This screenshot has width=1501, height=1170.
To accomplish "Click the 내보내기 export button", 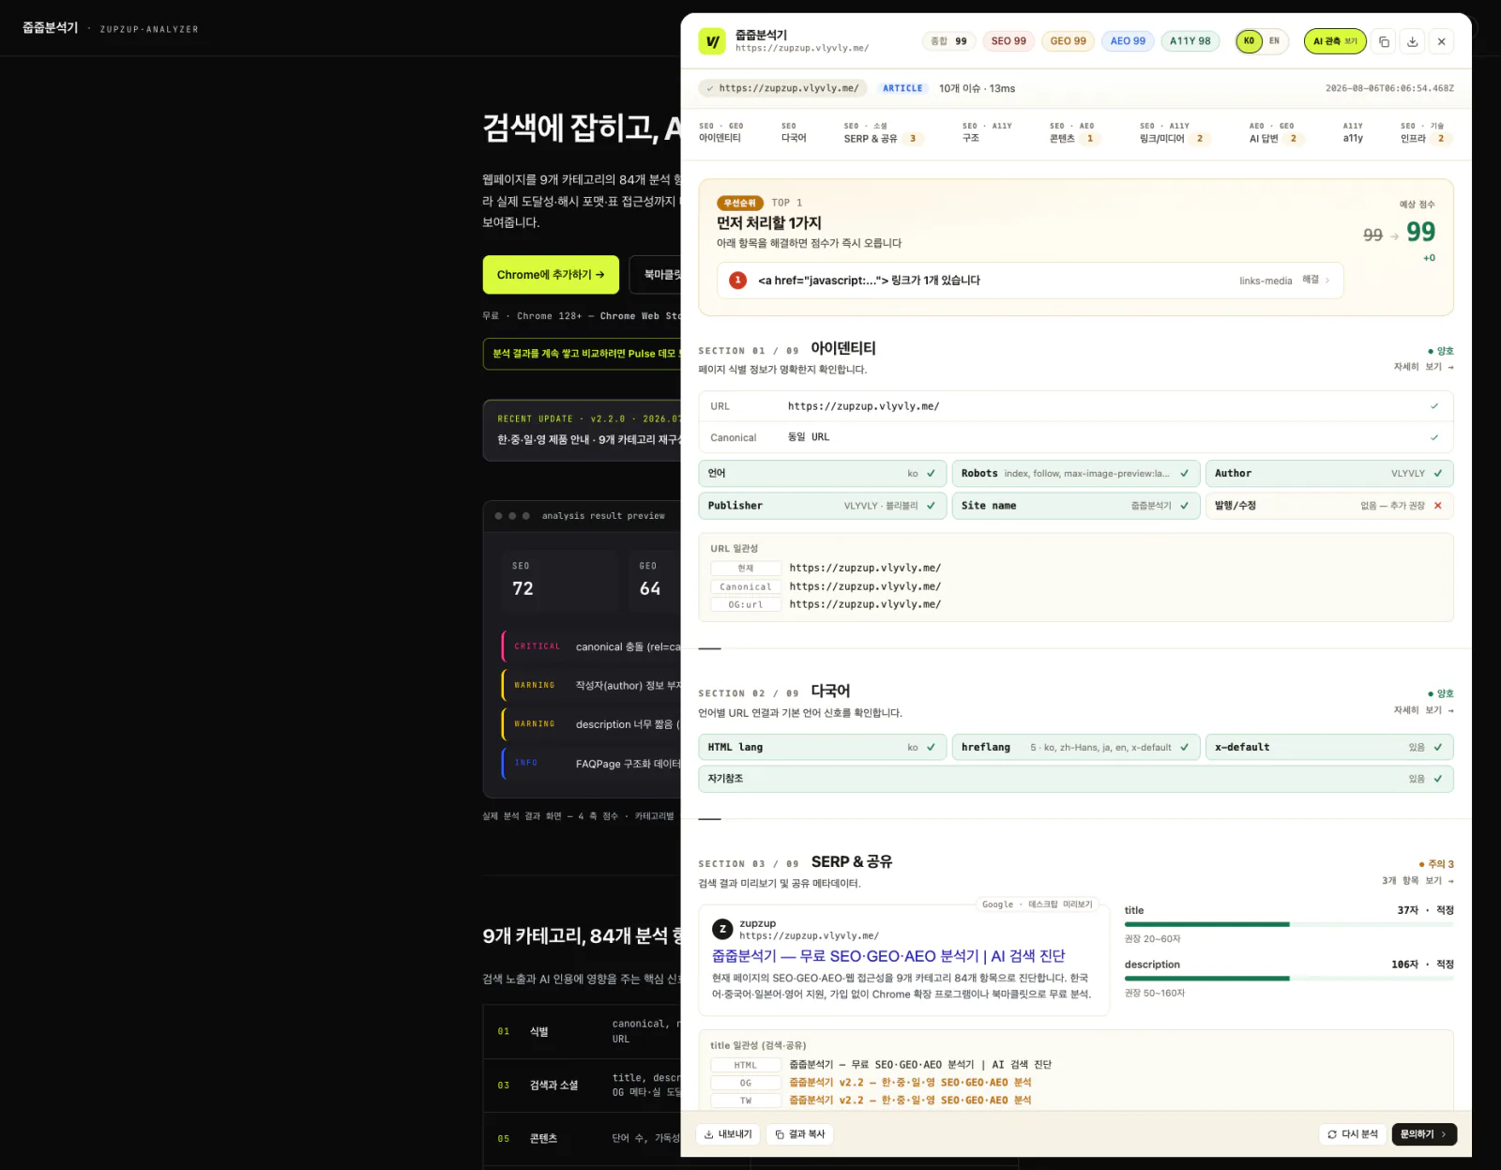I will point(728,1134).
